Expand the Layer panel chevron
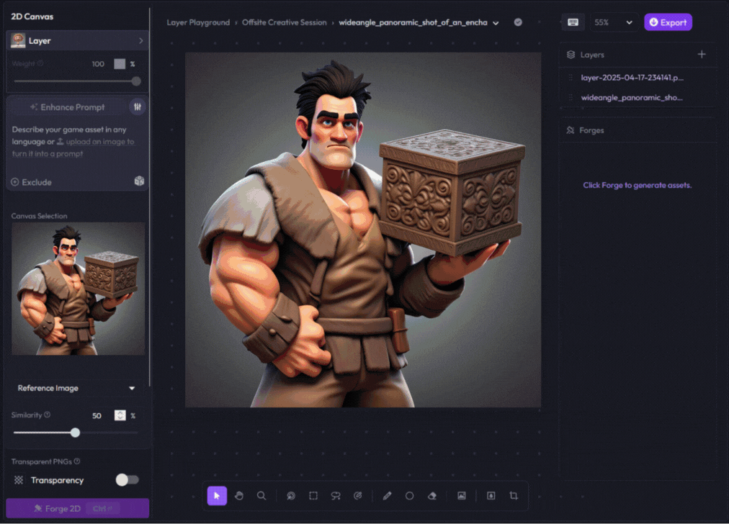The image size is (729, 524). 140,41
